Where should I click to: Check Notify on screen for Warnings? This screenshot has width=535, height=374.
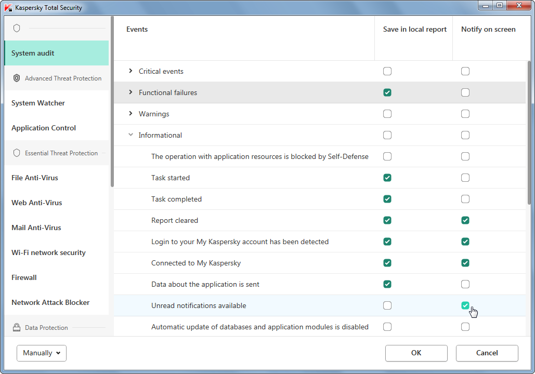pyautogui.click(x=465, y=114)
